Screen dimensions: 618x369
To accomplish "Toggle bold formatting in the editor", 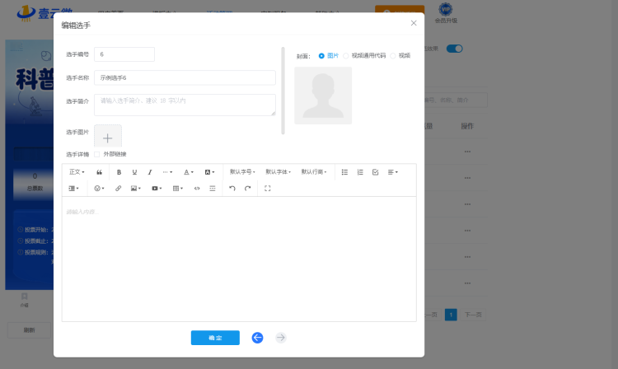I will (x=119, y=172).
